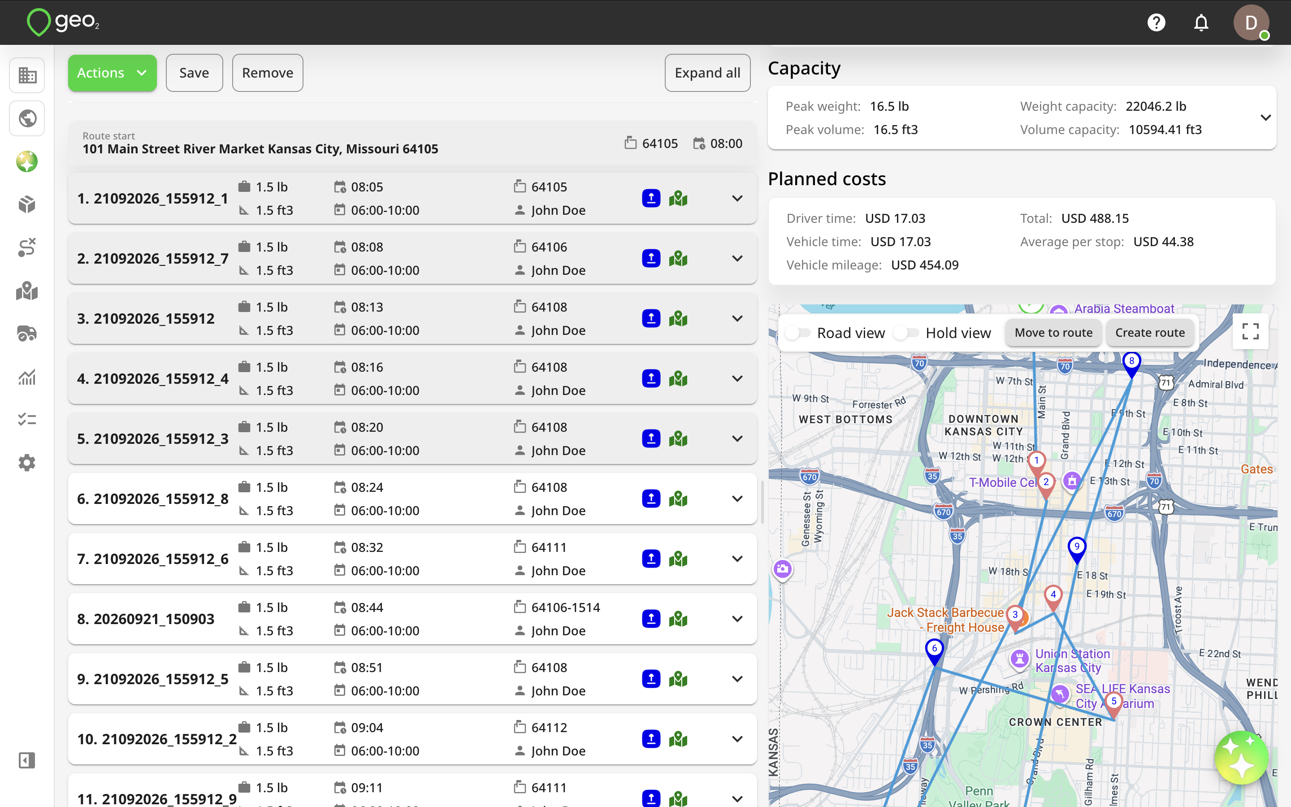Click the geo2 logo

(63, 22)
